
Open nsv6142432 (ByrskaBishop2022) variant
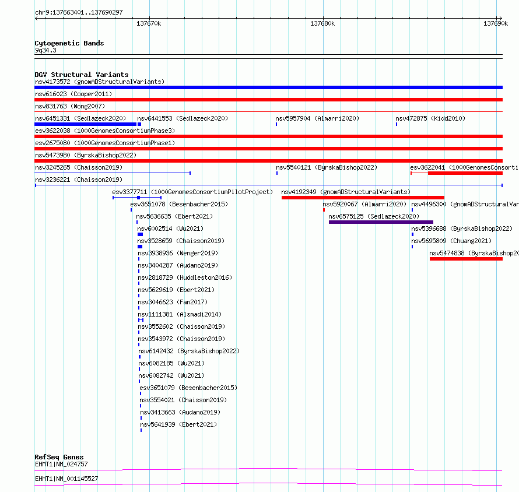189,351
